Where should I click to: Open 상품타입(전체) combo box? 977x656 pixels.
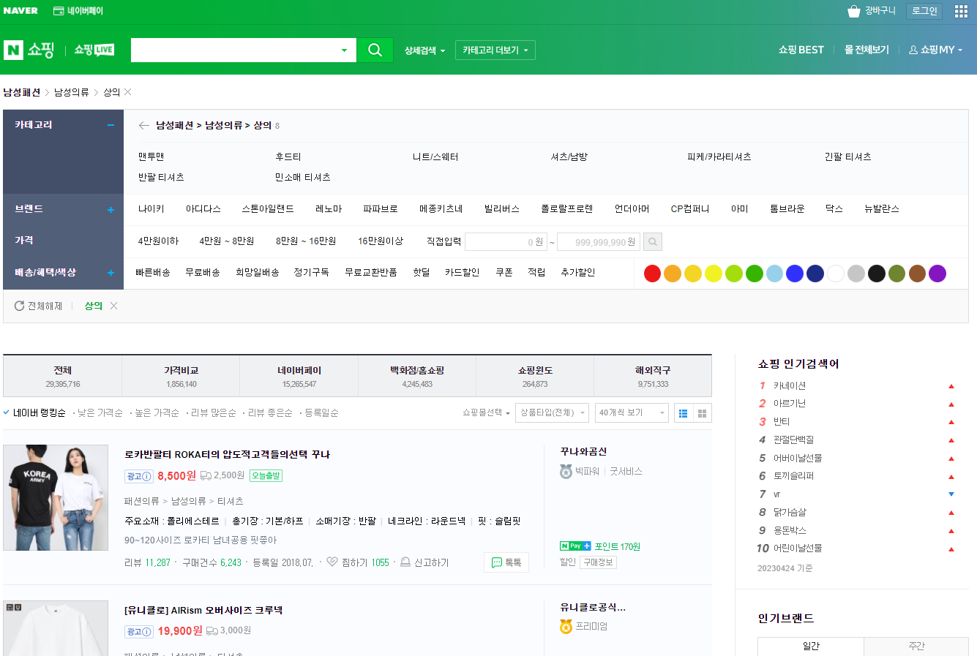[x=552, y=412]
